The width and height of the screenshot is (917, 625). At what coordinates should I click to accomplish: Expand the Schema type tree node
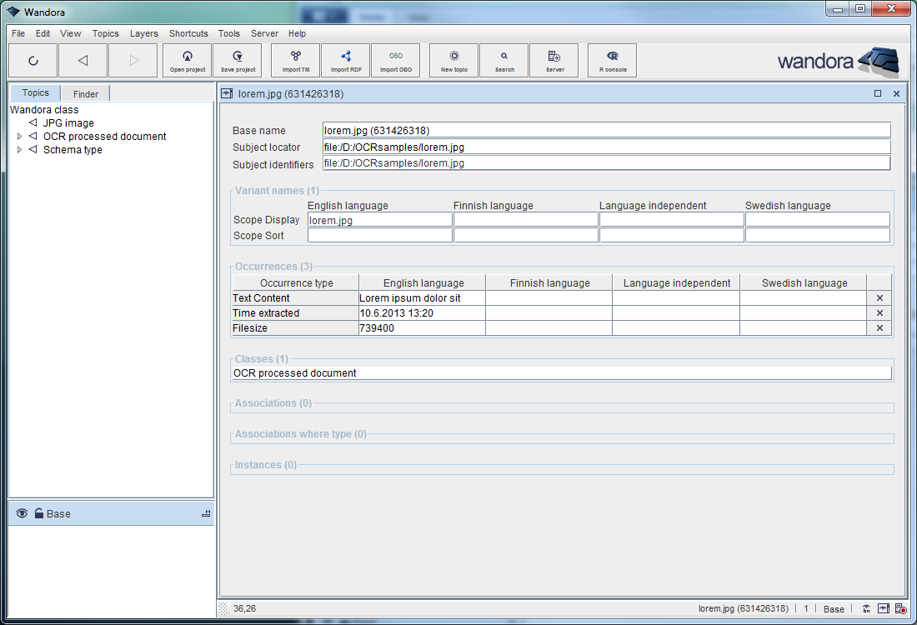(x=20, y=150)
